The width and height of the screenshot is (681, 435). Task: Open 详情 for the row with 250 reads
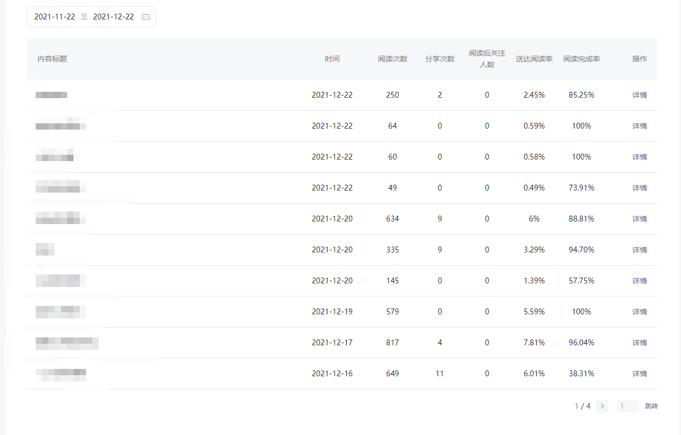click(x=640, y=95)
